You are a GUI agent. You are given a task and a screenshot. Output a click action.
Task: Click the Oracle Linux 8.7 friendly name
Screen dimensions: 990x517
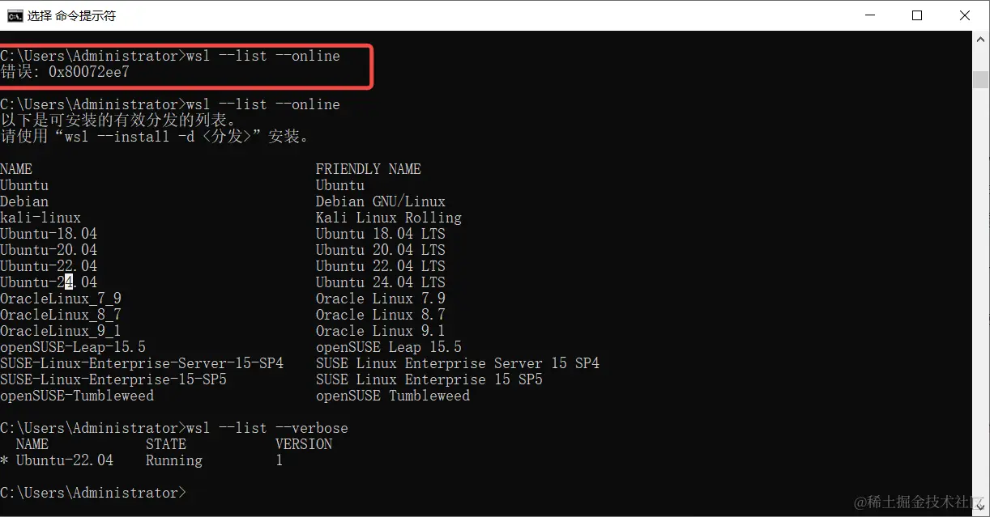point(381,315)
